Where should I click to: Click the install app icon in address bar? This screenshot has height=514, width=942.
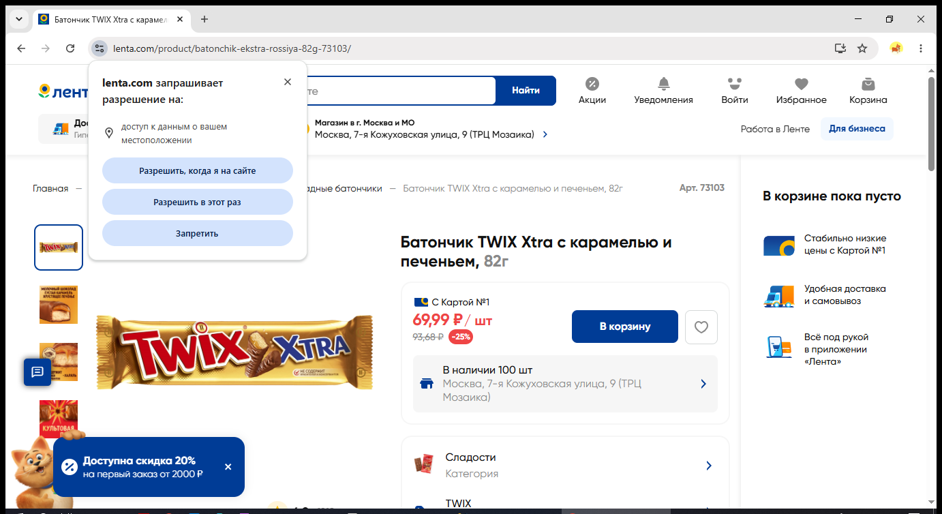click(x=840, y=48)
